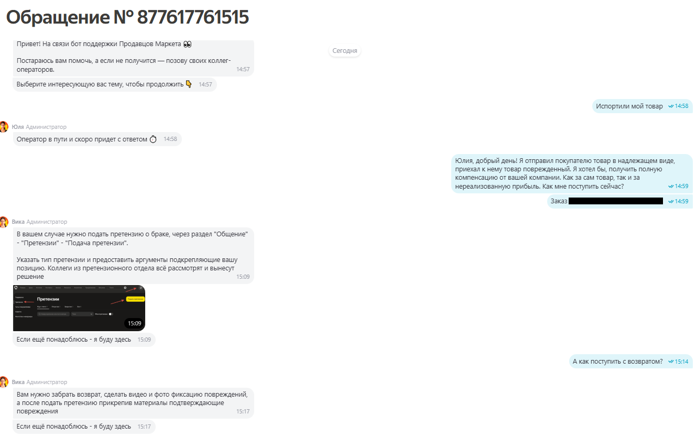
Task: Select the 'Если ещё понадоблюсь' message at 15:09
Action: [x=84, y=340]
